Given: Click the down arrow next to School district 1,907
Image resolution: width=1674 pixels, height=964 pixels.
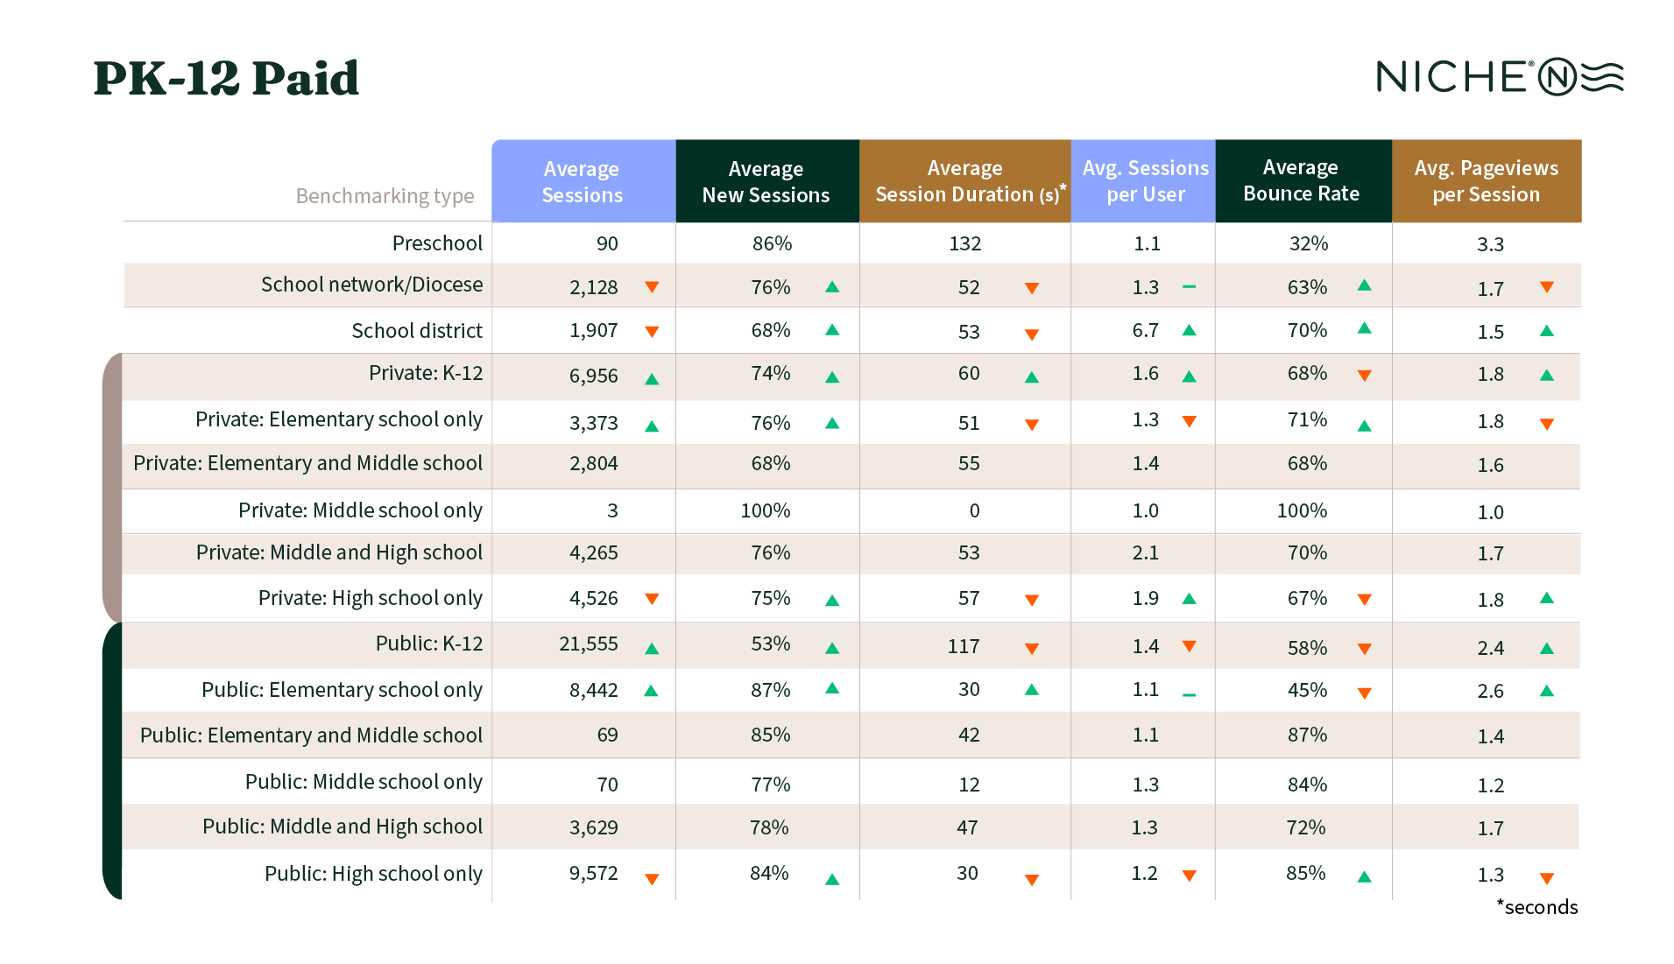Looking at the screenshot, I should [652, 332].
